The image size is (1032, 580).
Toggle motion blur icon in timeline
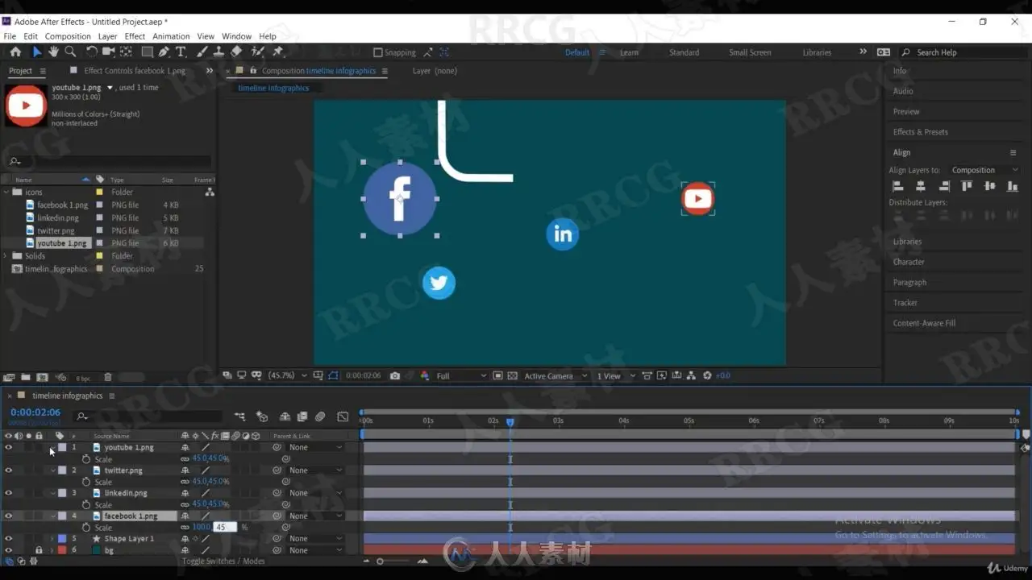pyautogui.click(x=320, y=416)
